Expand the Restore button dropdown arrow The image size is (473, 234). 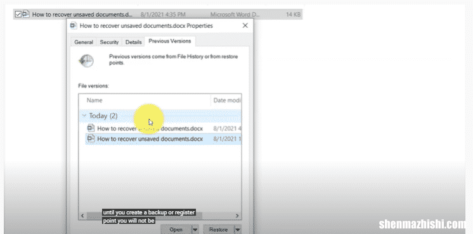pyautogui.click(x=238, y=230)
